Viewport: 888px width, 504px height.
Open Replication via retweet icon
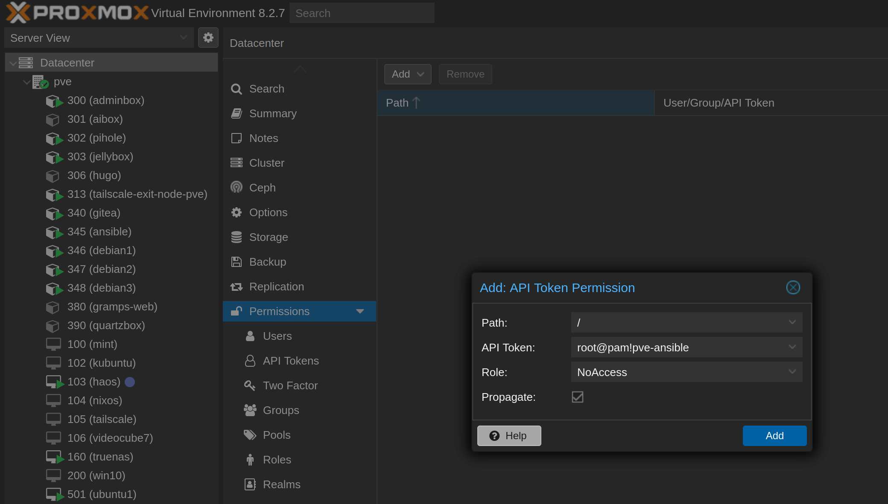236,287
